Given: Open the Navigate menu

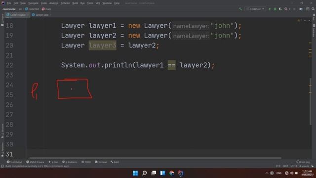Looking at the screenshot, I should click(33, 3).
